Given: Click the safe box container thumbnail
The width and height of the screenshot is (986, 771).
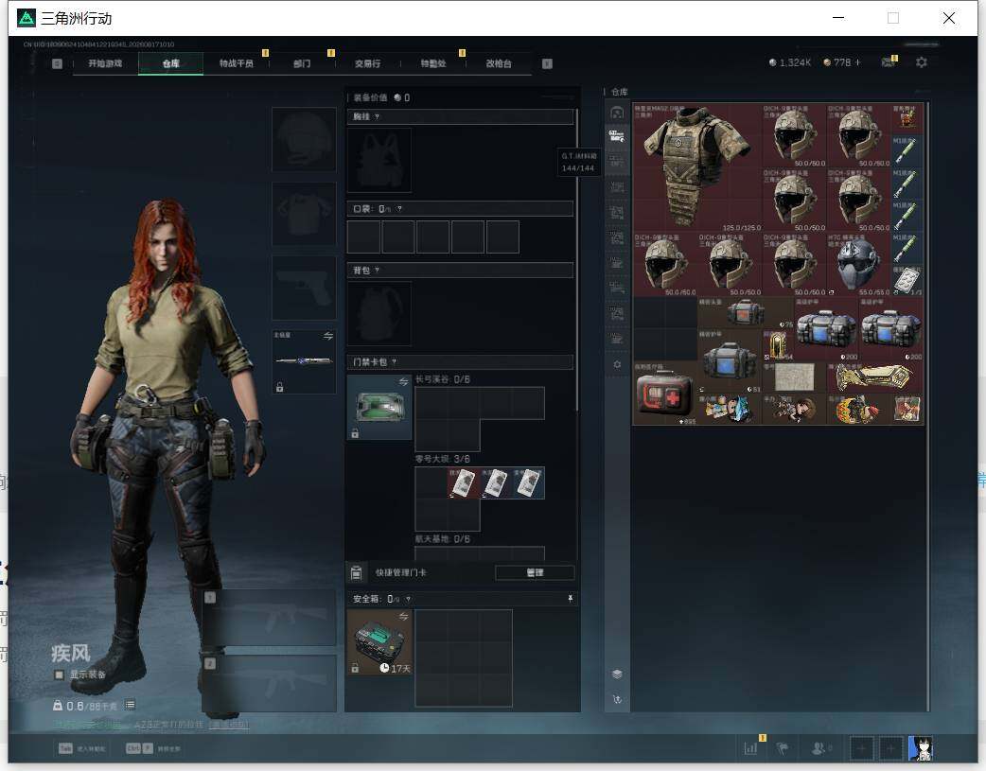Looking at the screenshot, I should [x=379, y=642].
